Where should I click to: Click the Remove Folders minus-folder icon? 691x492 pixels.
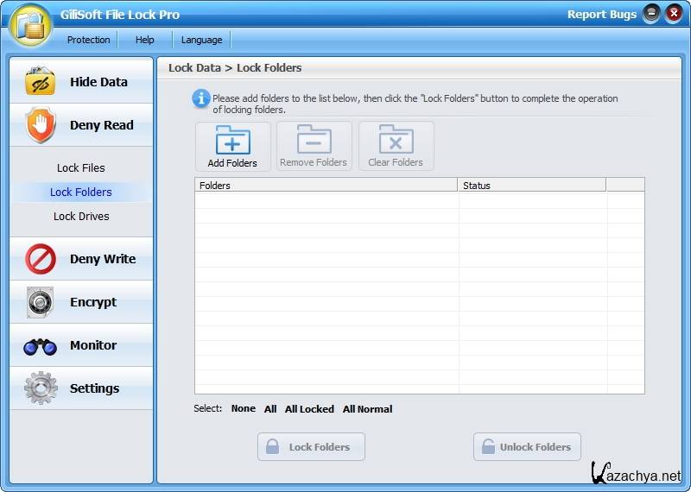tap(314, 140)
